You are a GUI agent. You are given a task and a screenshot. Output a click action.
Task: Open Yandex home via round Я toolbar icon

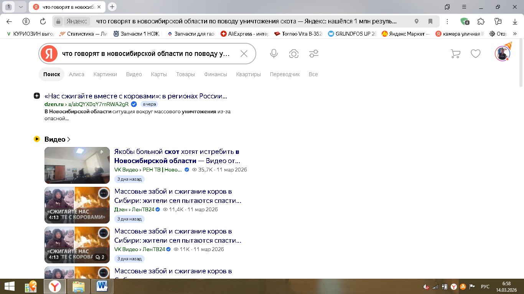point(26,21)
